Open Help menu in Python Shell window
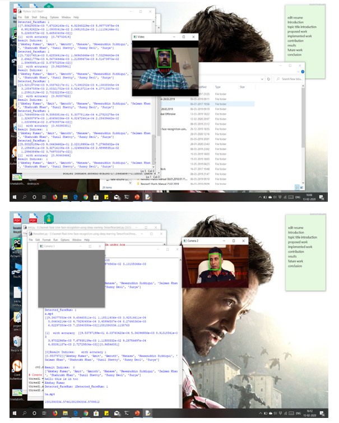This screenshot has width=339, height=423. [x=76, y=17]
